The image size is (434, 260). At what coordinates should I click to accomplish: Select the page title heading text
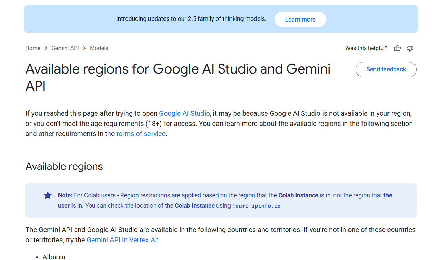(178, 78)
